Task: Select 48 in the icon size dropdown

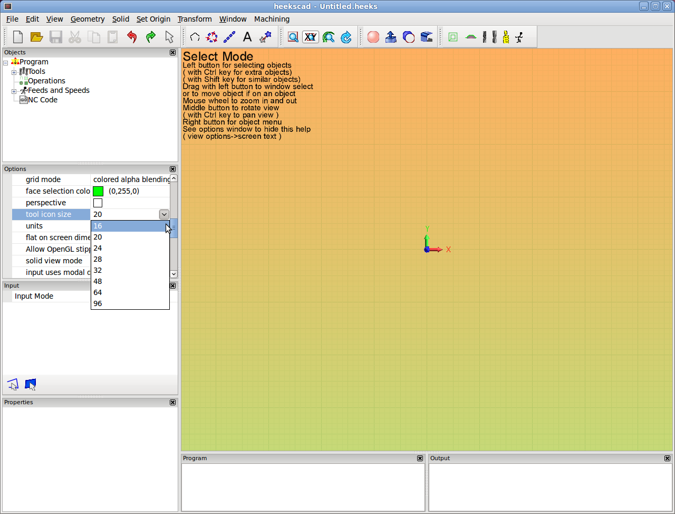Action: pyautogui.click(x=98, y=281)
